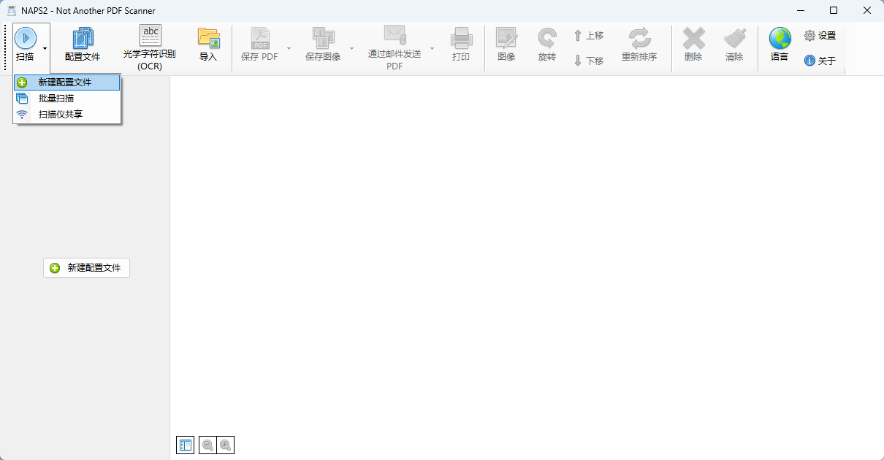Expand the 保存 PDF dropdown arrow
Image resolution: width=884 pixels, height=460 pixels.
pyautogui.click(x=289, y=48)
